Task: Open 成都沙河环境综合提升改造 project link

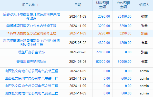Action: point(32,16)
